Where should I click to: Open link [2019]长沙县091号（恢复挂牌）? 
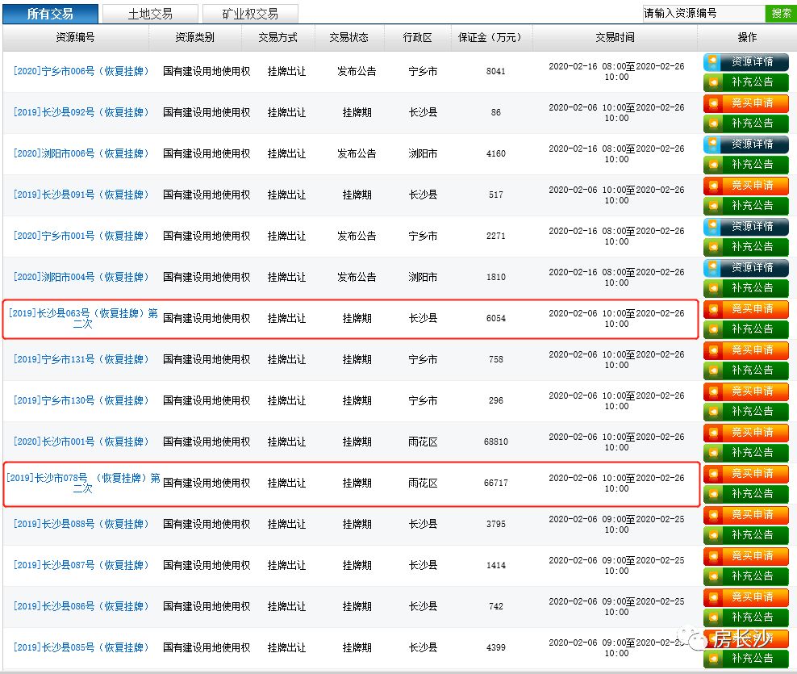(x=81, y=195)
